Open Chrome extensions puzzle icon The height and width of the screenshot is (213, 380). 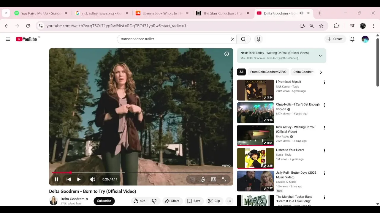coord(336,26)
